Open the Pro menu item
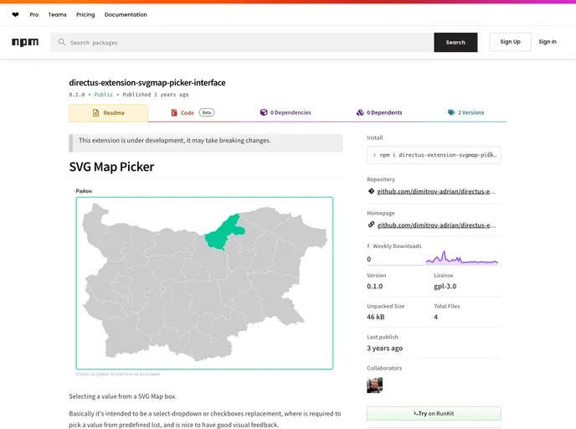The height and width of the screenshot is (429, 576). [x=34, y=15]
